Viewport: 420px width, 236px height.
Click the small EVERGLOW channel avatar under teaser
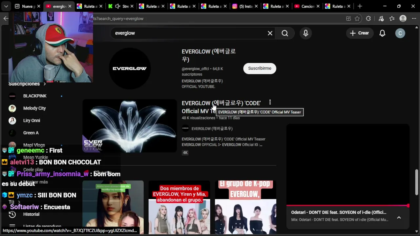(185, 128)
